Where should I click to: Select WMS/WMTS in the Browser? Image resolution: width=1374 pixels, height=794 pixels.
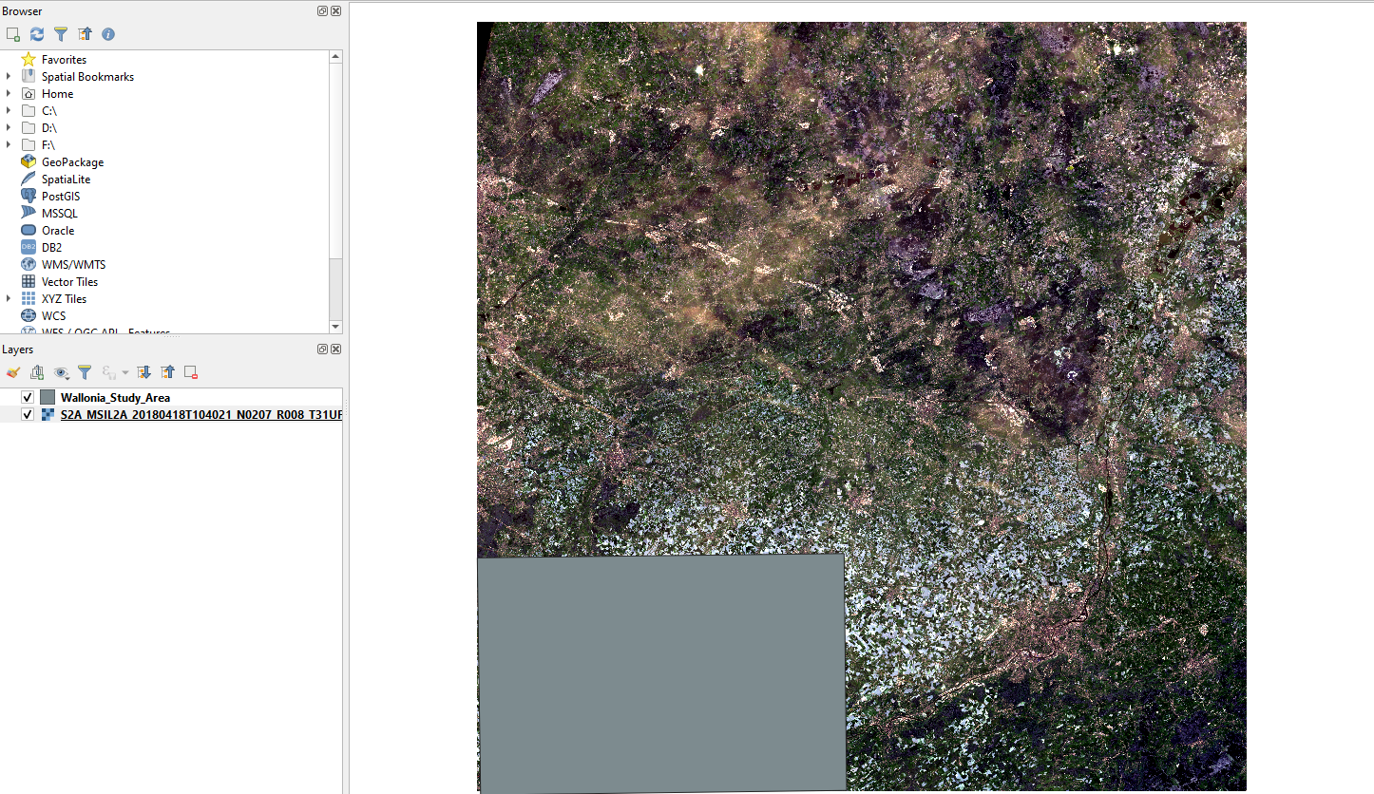pos(73,265)
